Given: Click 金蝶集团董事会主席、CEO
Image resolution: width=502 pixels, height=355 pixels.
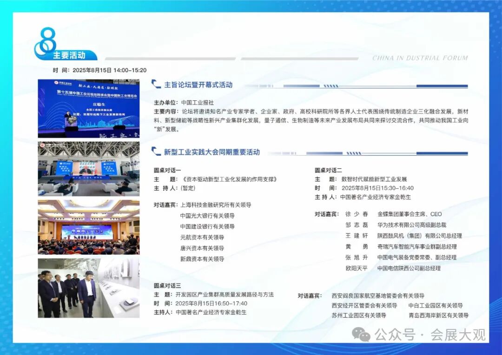Looking at the screenshot, I should tap(410, 214).
